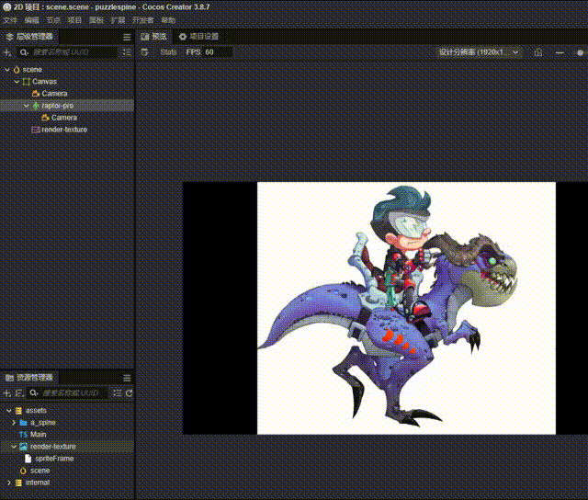Open the 设计分辨率 resolution dropdown
588x500 pixels.
479,52
